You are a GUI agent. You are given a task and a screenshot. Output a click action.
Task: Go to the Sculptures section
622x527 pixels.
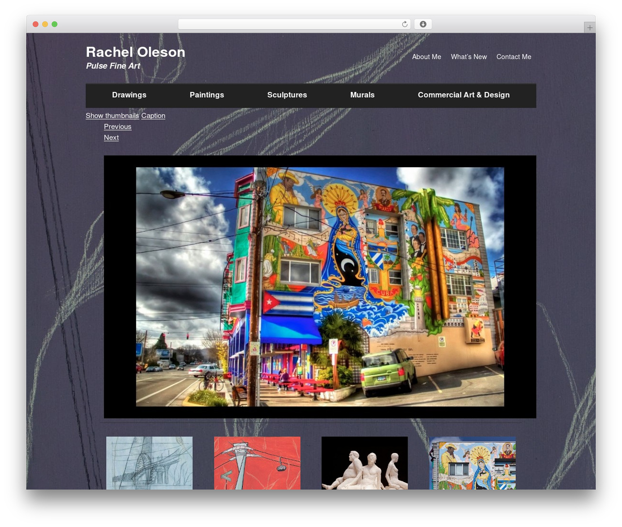[x=287, y=95]
